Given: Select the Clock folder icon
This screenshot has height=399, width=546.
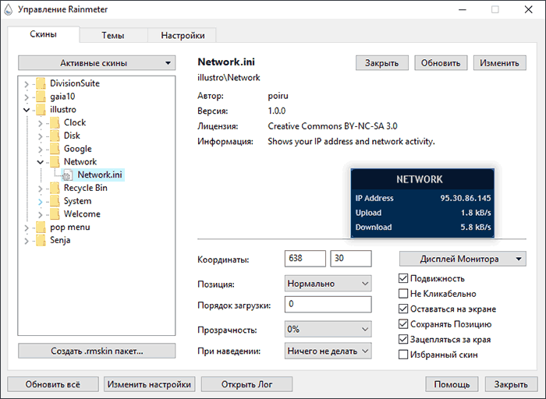Looking at the screenshot, I should (x=55, y=122).
